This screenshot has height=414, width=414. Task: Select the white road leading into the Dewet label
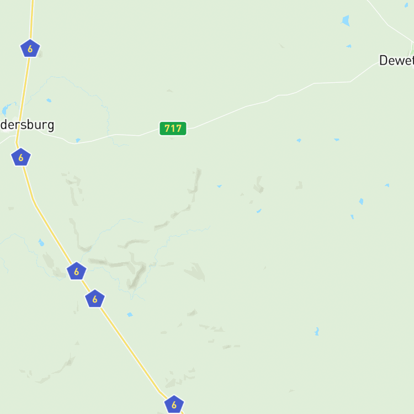364,72
